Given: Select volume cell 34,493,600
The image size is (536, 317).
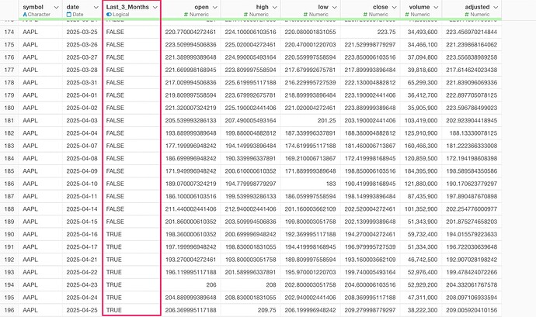Looking at the screenshot, I should pos(422,32).
